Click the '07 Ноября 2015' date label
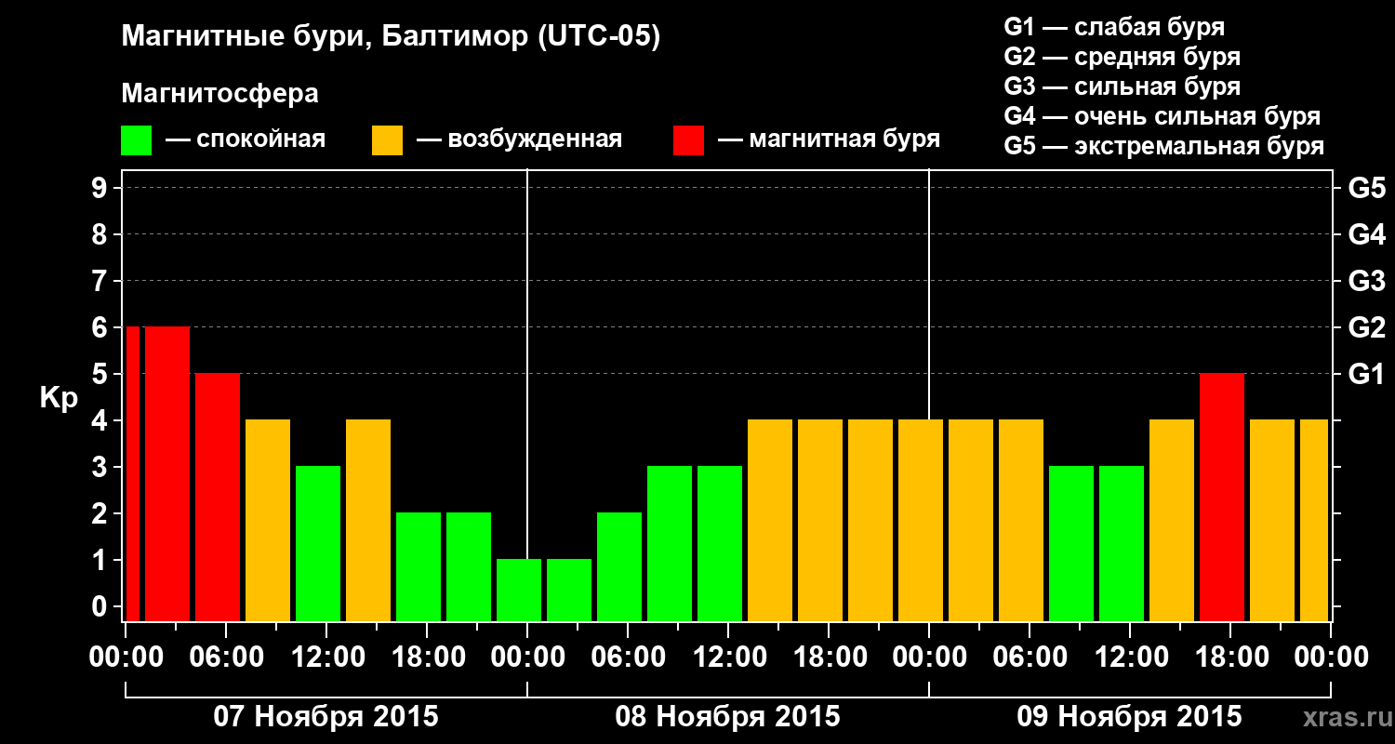Image resolution: width=1395 pixels, height=744 pixels. (x=325, y=717)
